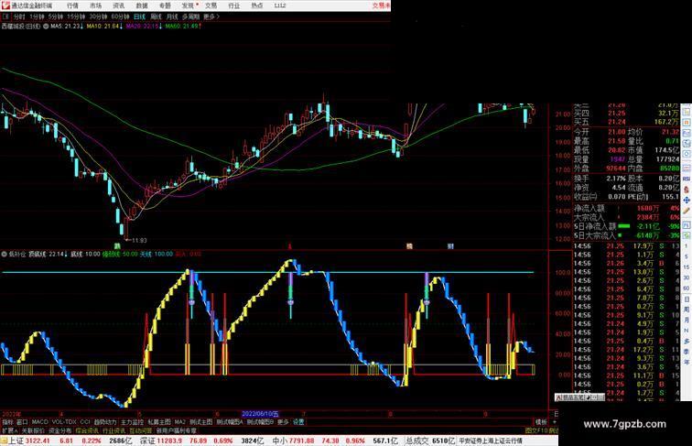Select the 月线 monthly period
Image resolution: width=692 pixels, height=446 pixels.
pyautogui.click(x=172, y=16)
